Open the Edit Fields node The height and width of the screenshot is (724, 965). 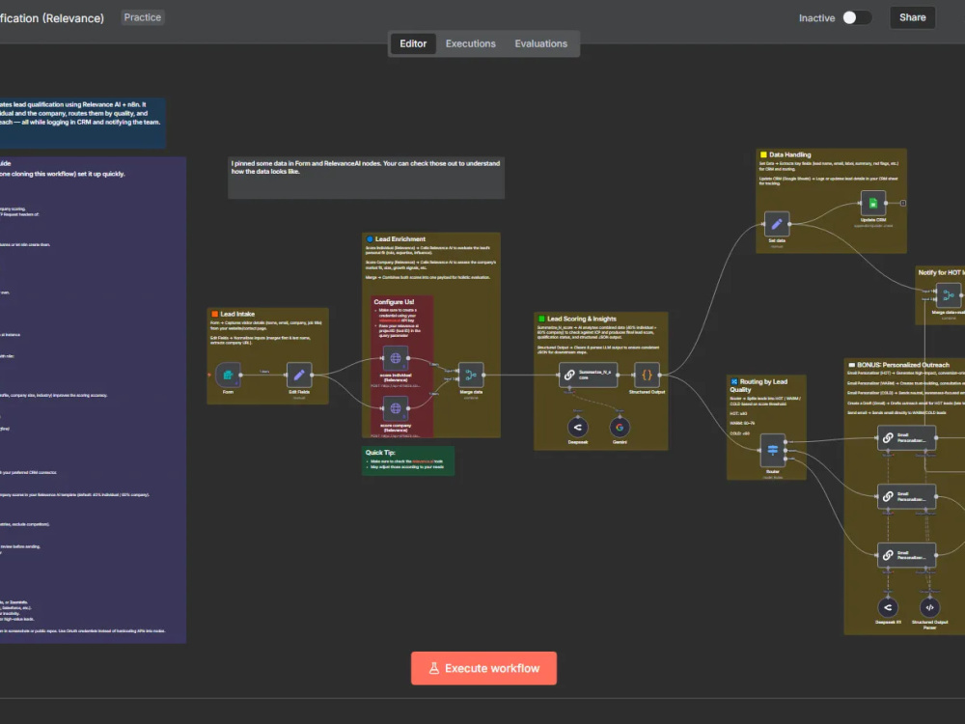tap(299, 375)
